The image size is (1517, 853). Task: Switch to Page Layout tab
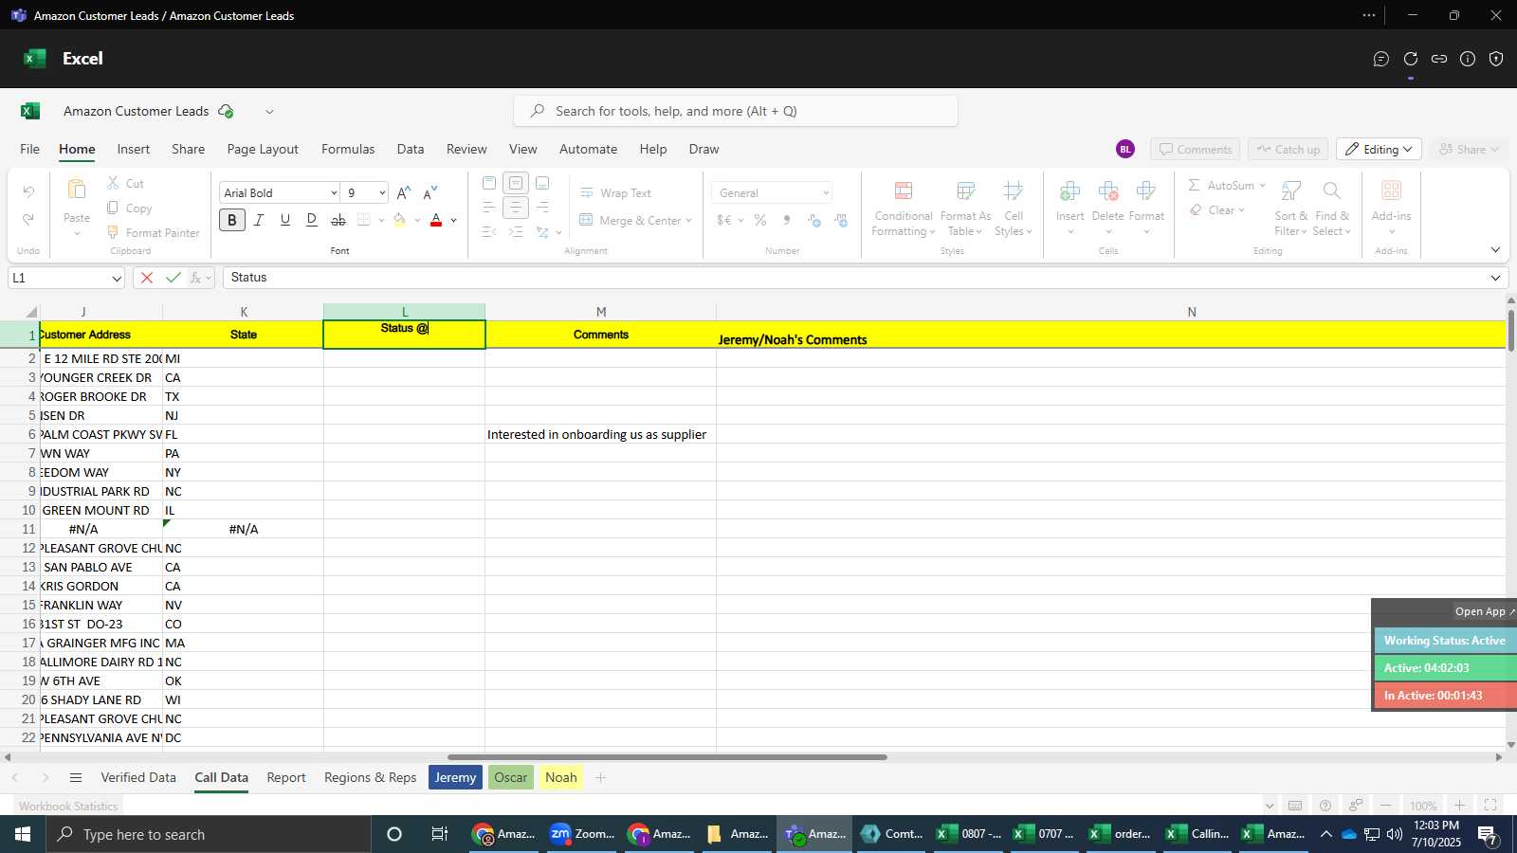tap(263, 150)
